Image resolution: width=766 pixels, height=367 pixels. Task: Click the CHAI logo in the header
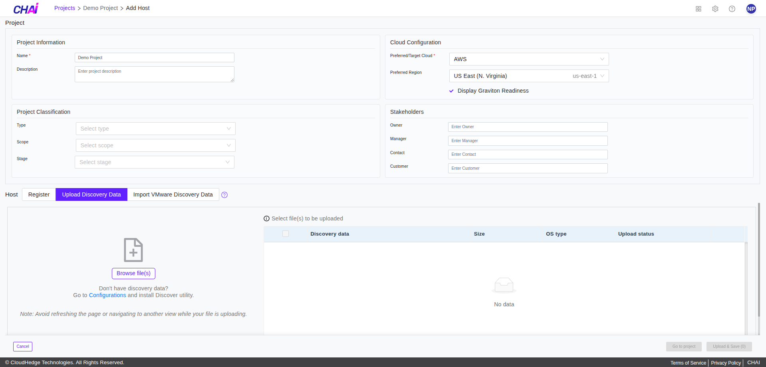[26, 8]
